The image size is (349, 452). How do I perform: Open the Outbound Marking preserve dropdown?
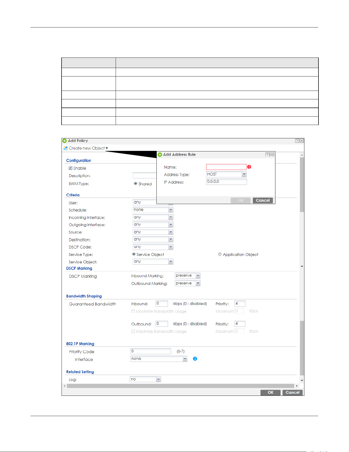(198, 283)
